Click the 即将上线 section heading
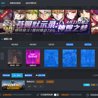The height and width of the screenshot is (98, 98). [x=8, y=39]
